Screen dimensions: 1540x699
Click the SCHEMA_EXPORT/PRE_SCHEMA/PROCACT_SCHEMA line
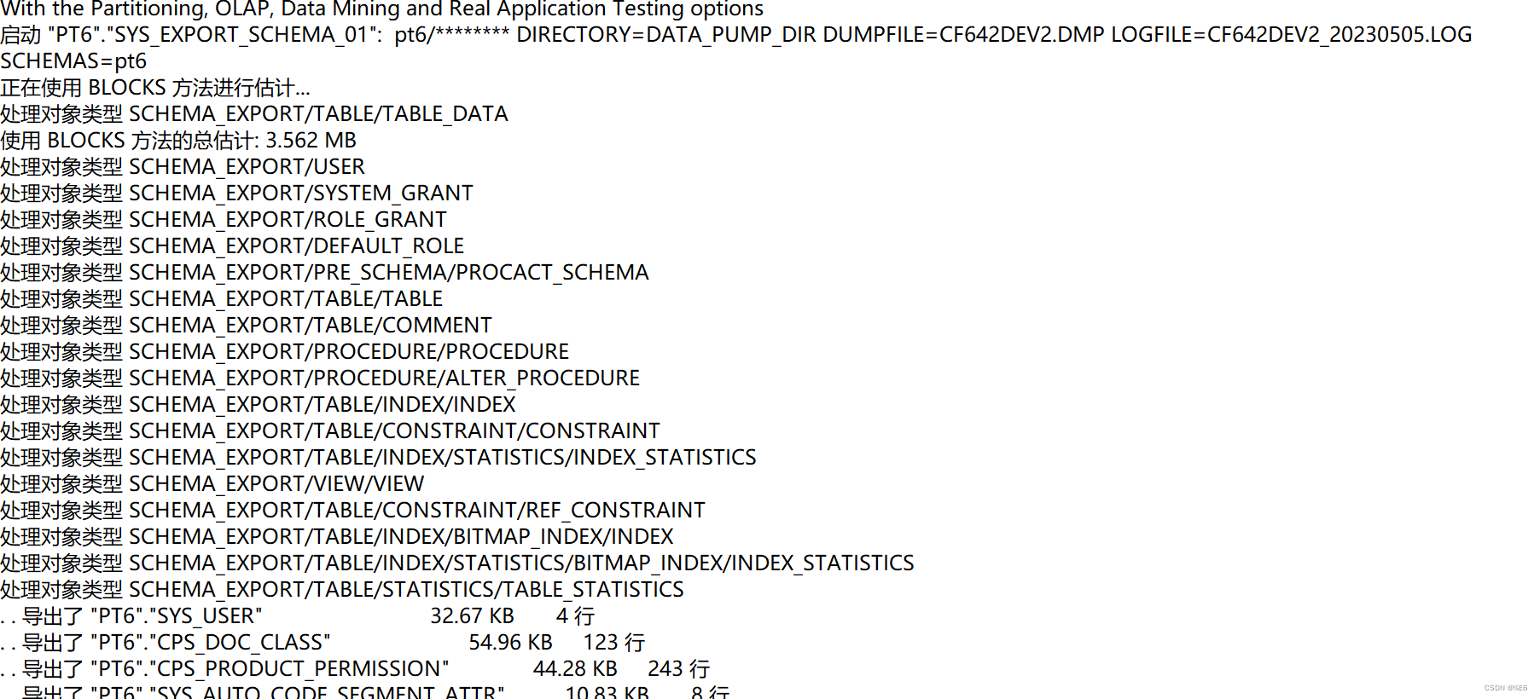pyautogui.click(x=324, y=273)
